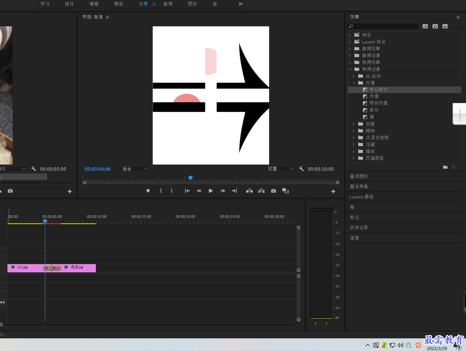Click the 32-bit color effects filter icon
Viewport: 466px width, 351px height.
pyautogui.click(x=435, y=26)
